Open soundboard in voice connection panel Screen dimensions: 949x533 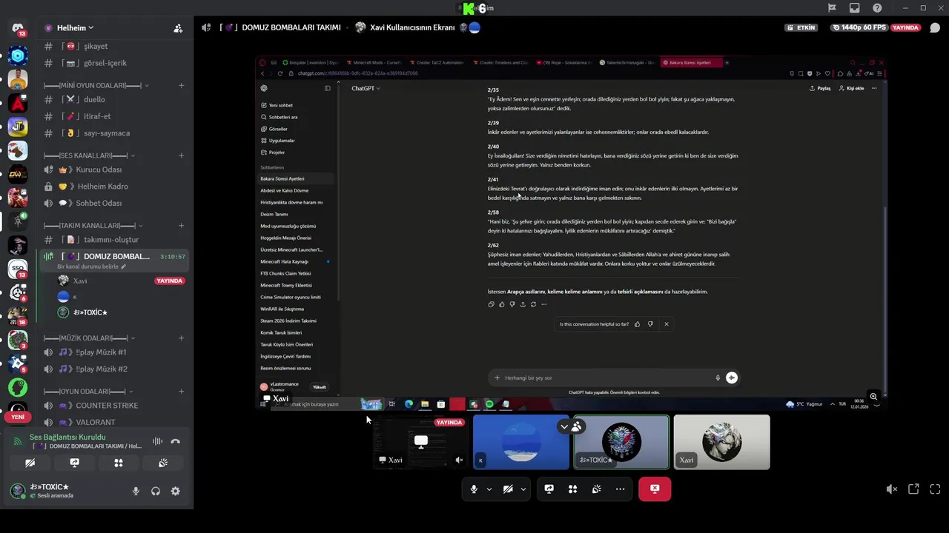[163, 463]
